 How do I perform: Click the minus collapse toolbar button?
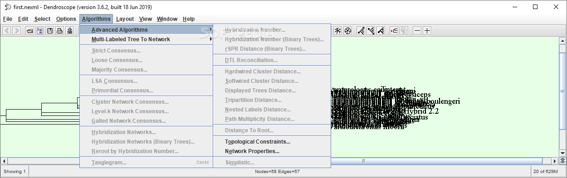click(x=417, y=31)
